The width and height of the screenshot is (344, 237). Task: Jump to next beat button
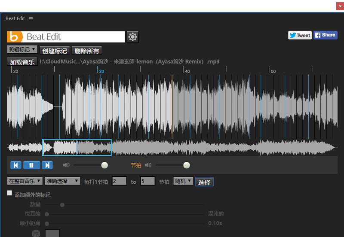tap(47, 165)
